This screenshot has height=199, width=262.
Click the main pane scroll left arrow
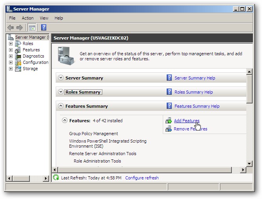point(55,170)
